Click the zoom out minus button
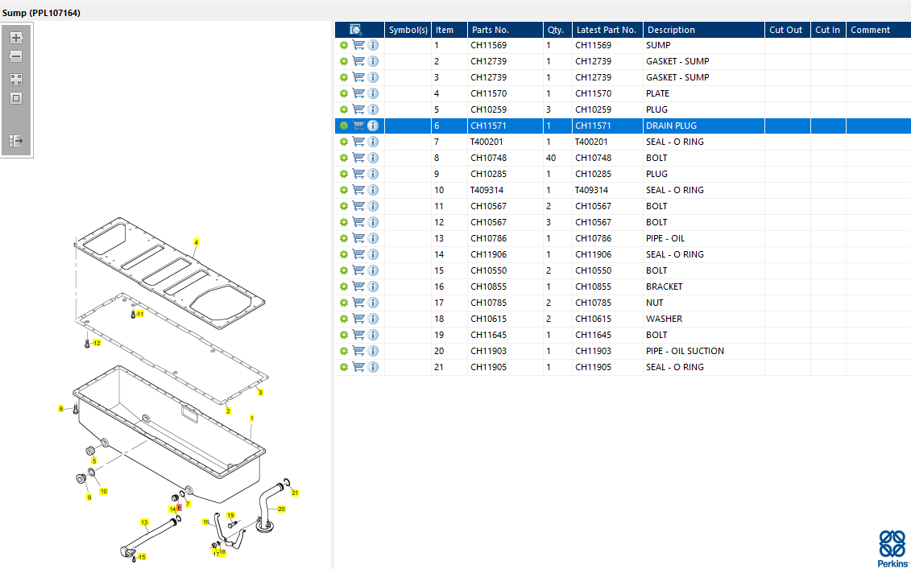 click(16, 56)
